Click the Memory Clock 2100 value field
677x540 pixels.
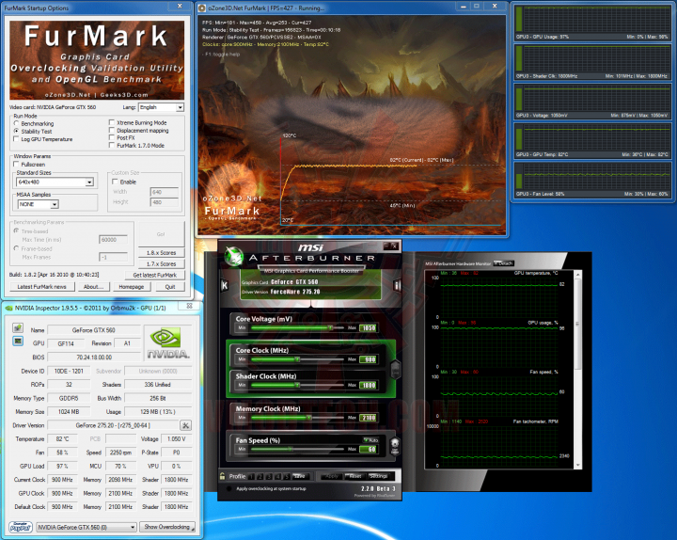tap(369, 418)
